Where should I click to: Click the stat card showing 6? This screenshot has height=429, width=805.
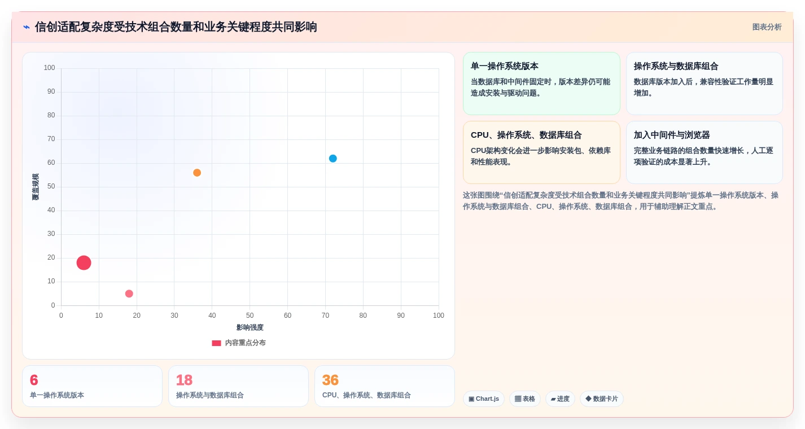[x=92, y=386]
